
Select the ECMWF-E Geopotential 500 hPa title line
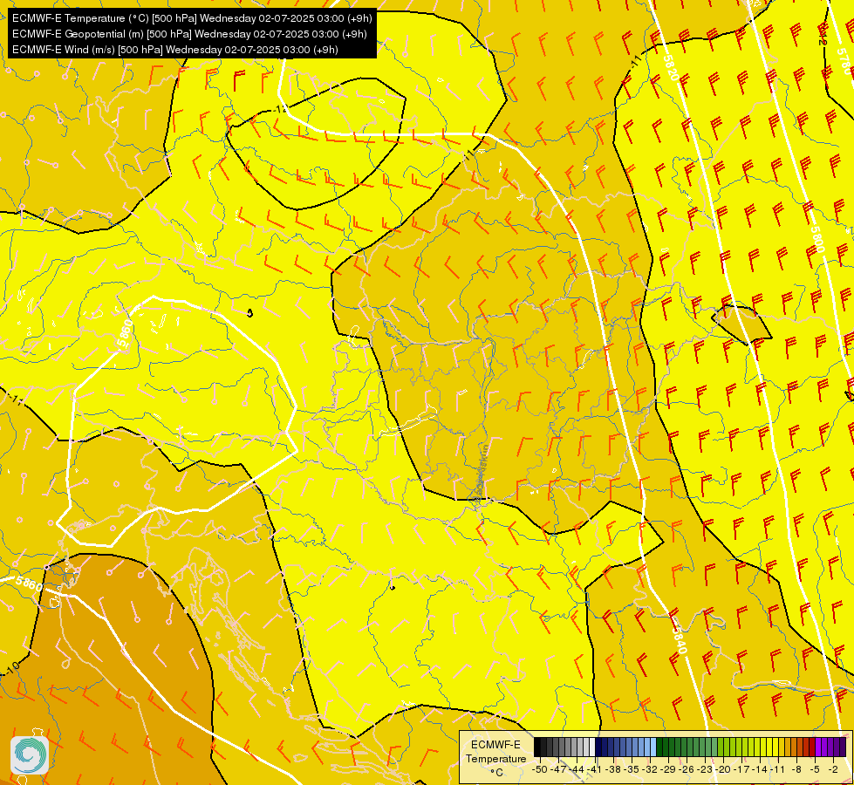click(189, 34)
